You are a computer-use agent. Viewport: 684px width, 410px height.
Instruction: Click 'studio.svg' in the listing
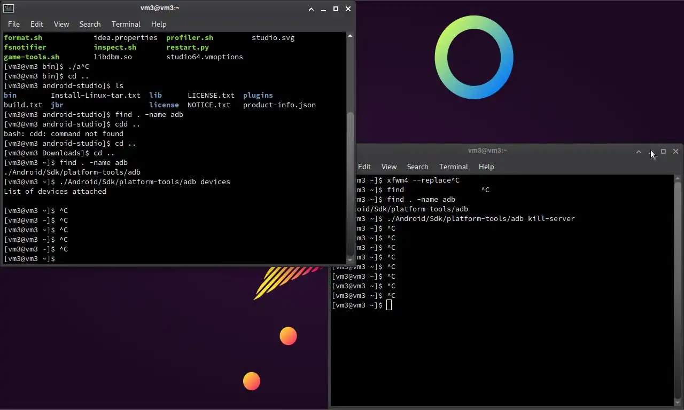click(x=273, y=37)
